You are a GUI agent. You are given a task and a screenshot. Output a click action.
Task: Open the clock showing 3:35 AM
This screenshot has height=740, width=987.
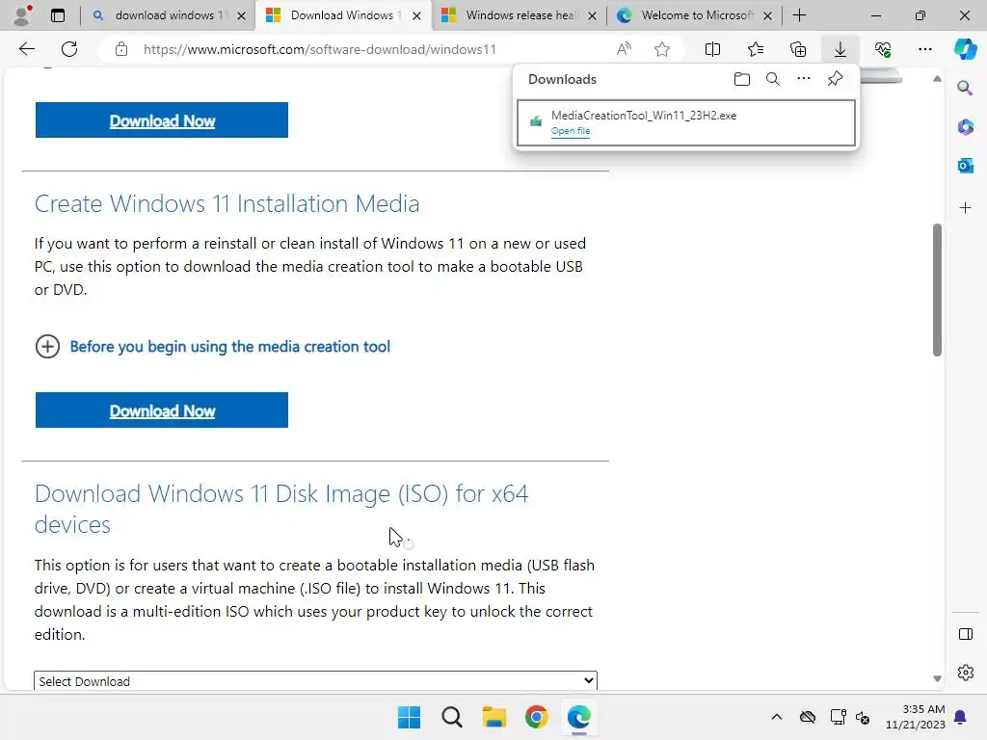(916, 717)
